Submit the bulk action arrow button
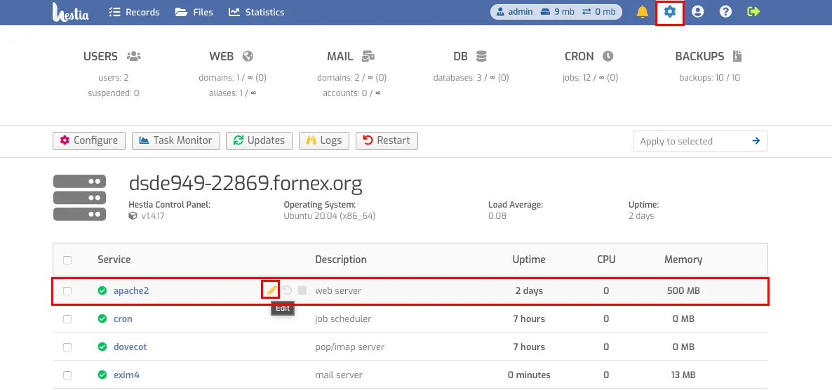 click(756, 141)
